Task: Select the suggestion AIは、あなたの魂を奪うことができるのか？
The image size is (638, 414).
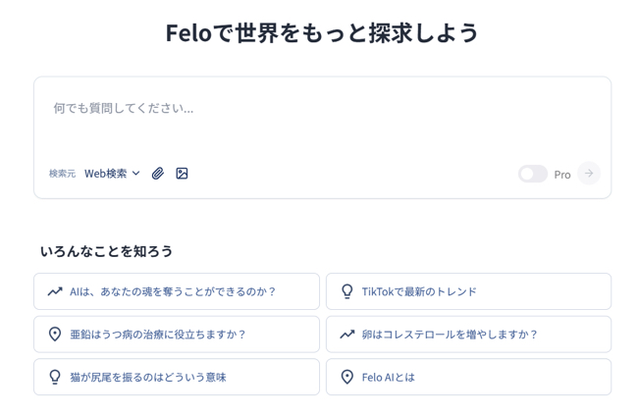Action: pyautogui.click(x=174, y=291)
